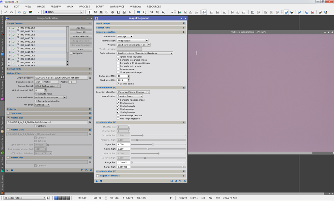Reset ImageCalibration with the reset icon
Viewport: 334px width, 201px height.
(91, 170)
